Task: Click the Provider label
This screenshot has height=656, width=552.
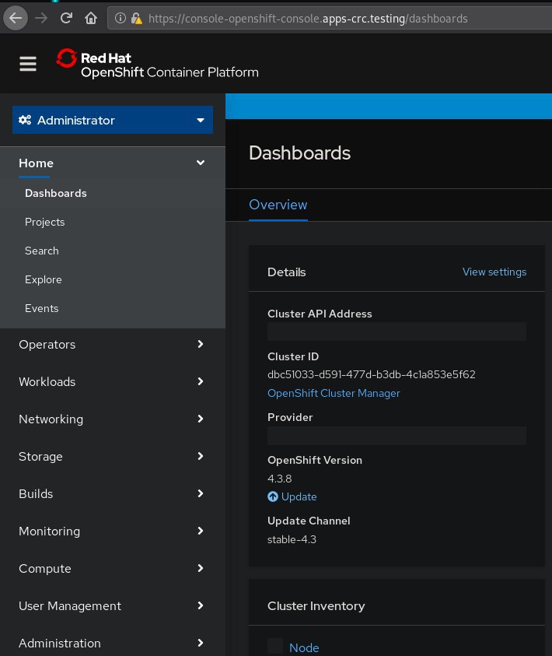Action: 290,417
